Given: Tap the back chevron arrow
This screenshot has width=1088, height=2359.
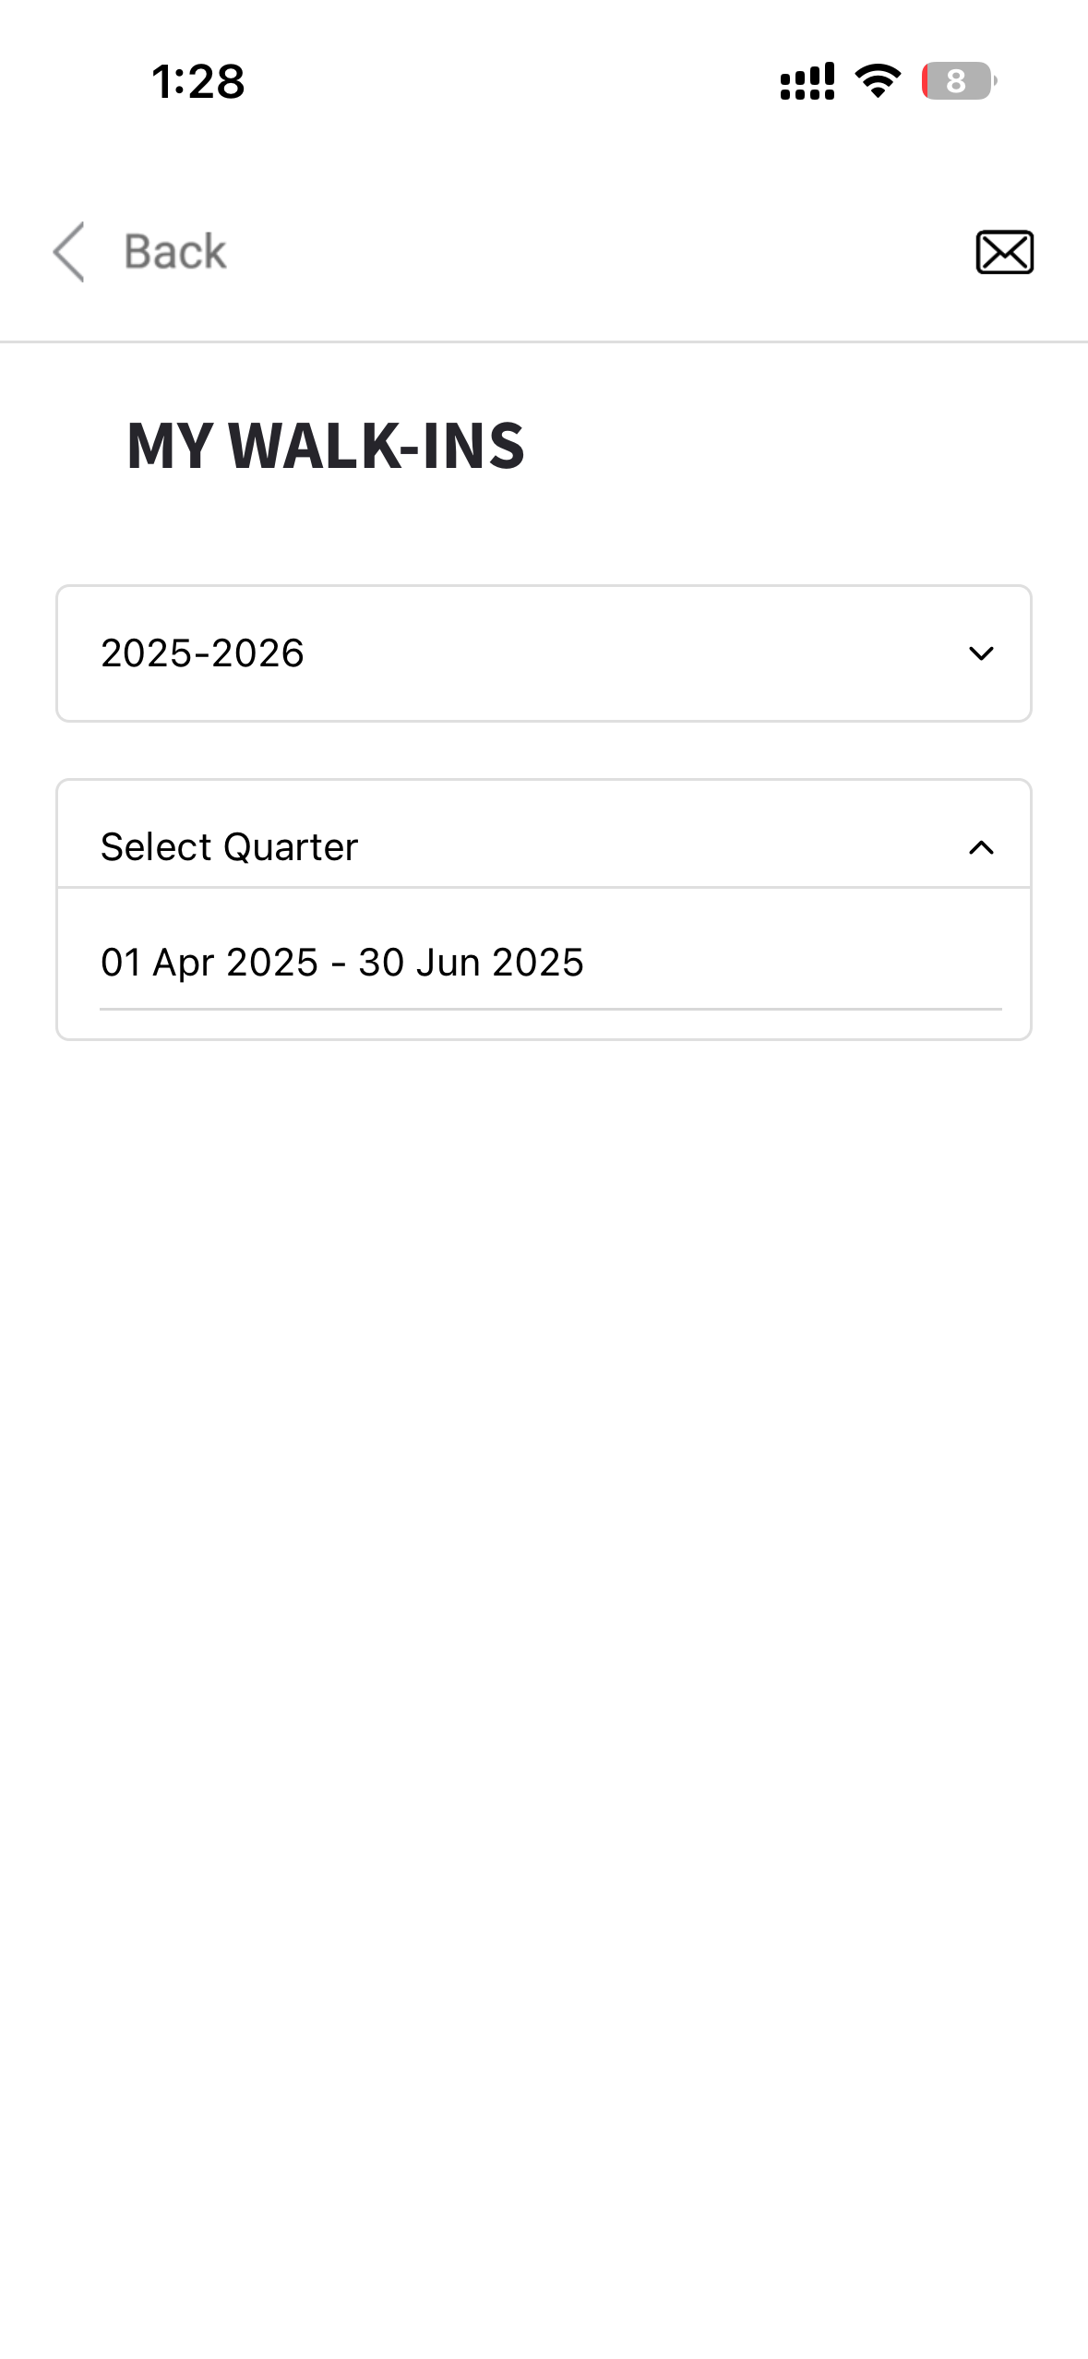Looking at the screenshot, I should pyautogui.click(x=69, y=251).
